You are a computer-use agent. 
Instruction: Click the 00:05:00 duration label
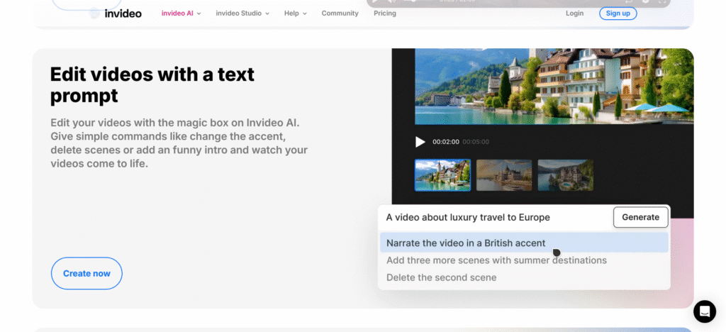pos(476,142)
